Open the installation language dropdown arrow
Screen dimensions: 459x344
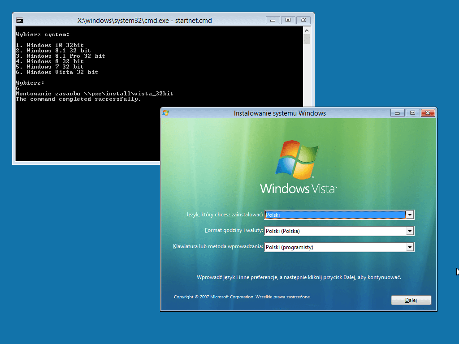tap(410, 215)
